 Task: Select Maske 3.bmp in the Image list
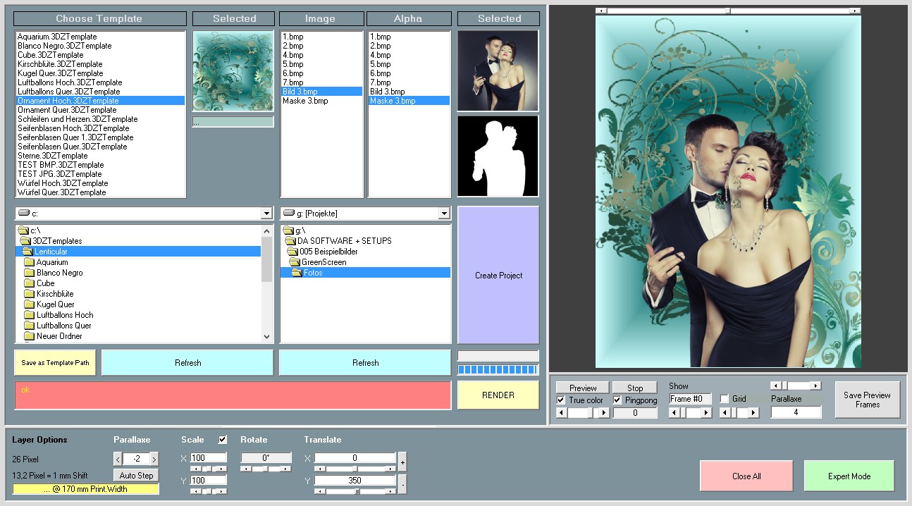click(305, 101)
